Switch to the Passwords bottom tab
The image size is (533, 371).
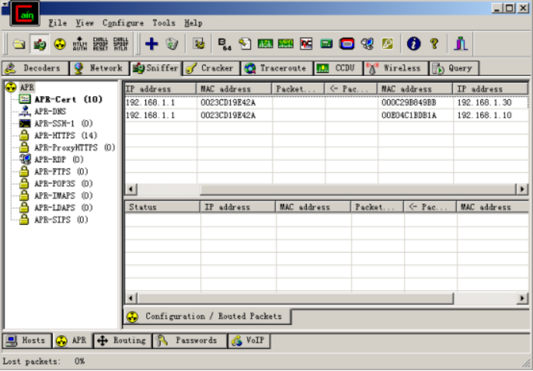[x=189, y=340]
